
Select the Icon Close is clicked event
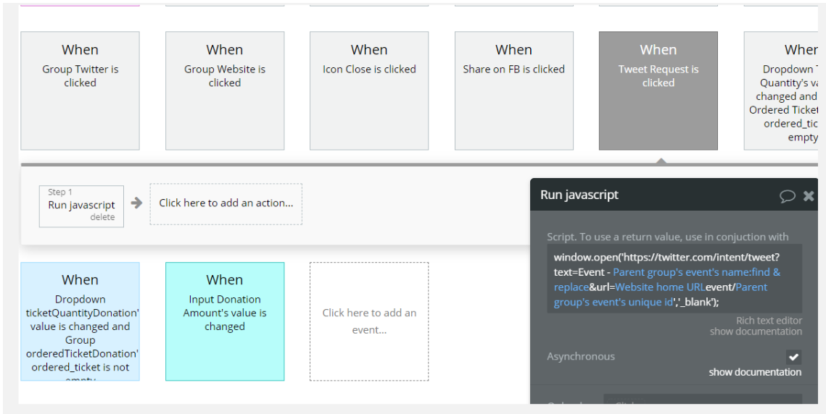click(x=369, y=90)
